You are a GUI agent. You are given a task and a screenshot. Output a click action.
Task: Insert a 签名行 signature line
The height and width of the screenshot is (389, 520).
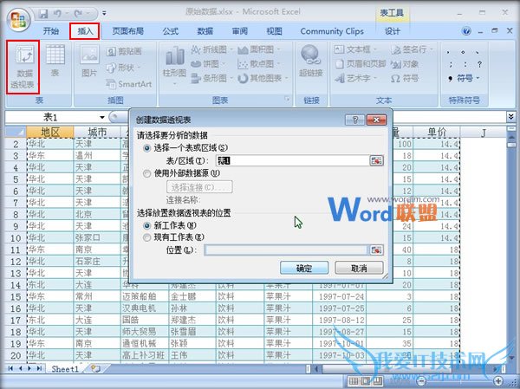tap(412, 49)
